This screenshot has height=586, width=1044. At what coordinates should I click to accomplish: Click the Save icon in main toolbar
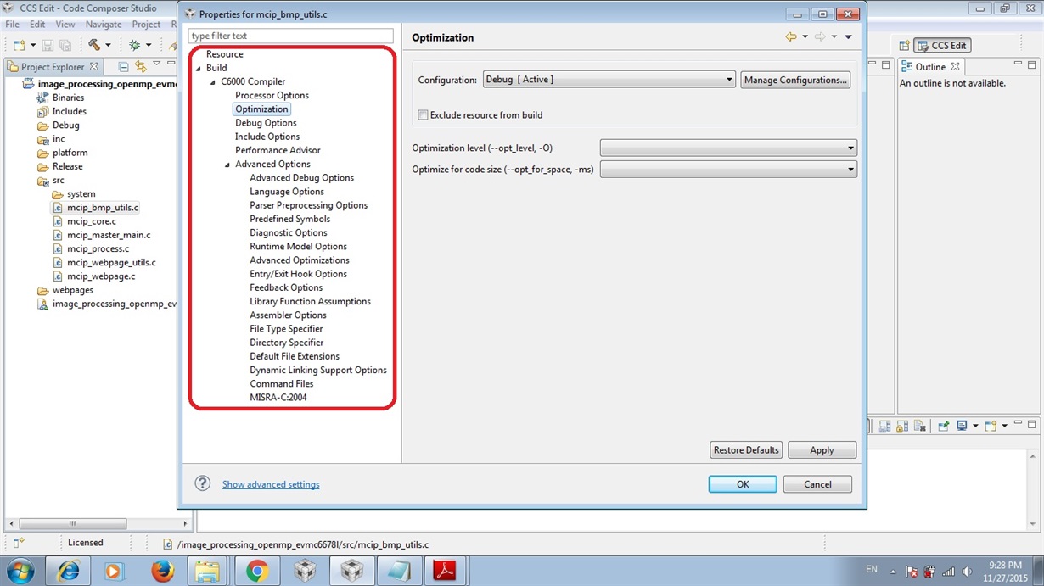pos(48,45)
